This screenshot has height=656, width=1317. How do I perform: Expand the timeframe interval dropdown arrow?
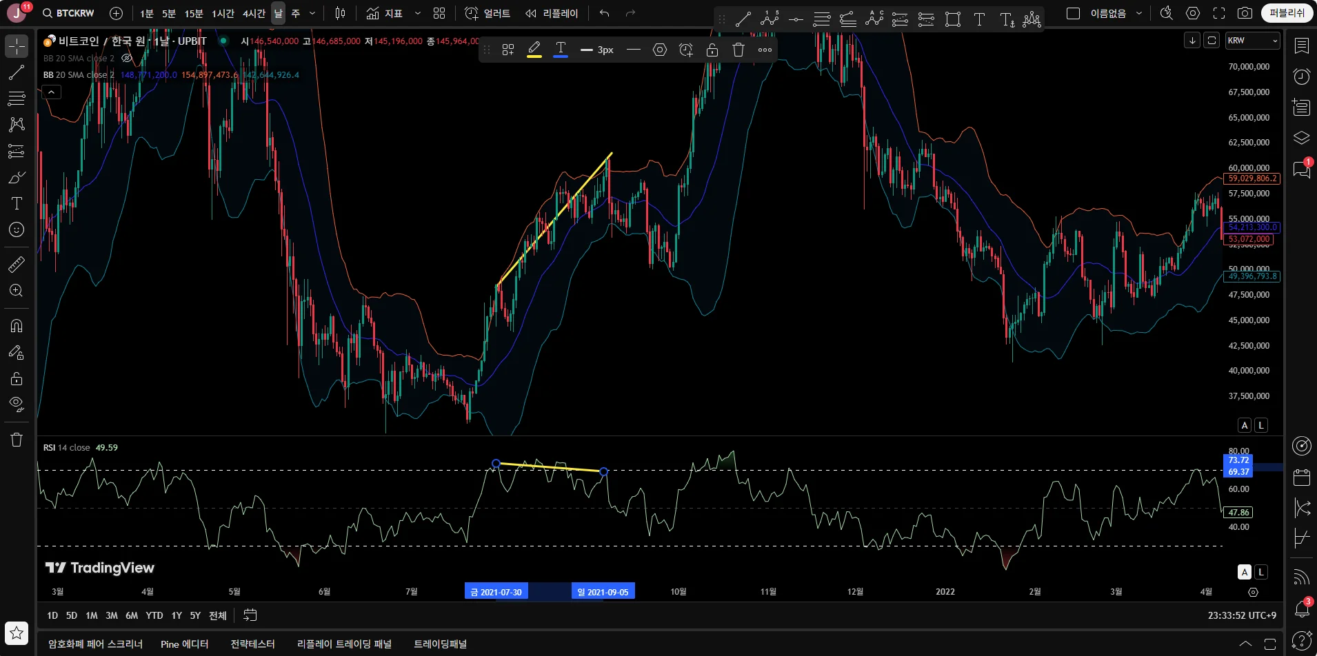pos(312,13)
